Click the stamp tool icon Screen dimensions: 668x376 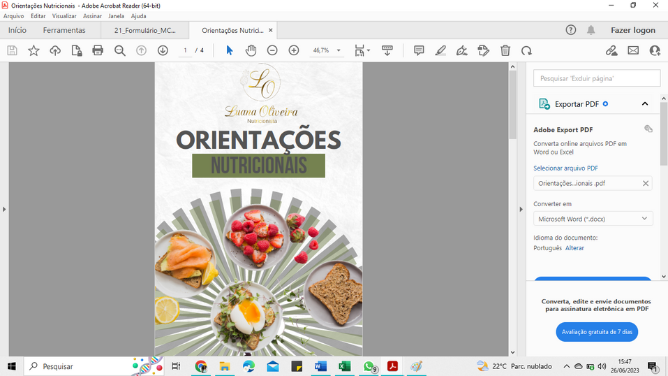484,50
